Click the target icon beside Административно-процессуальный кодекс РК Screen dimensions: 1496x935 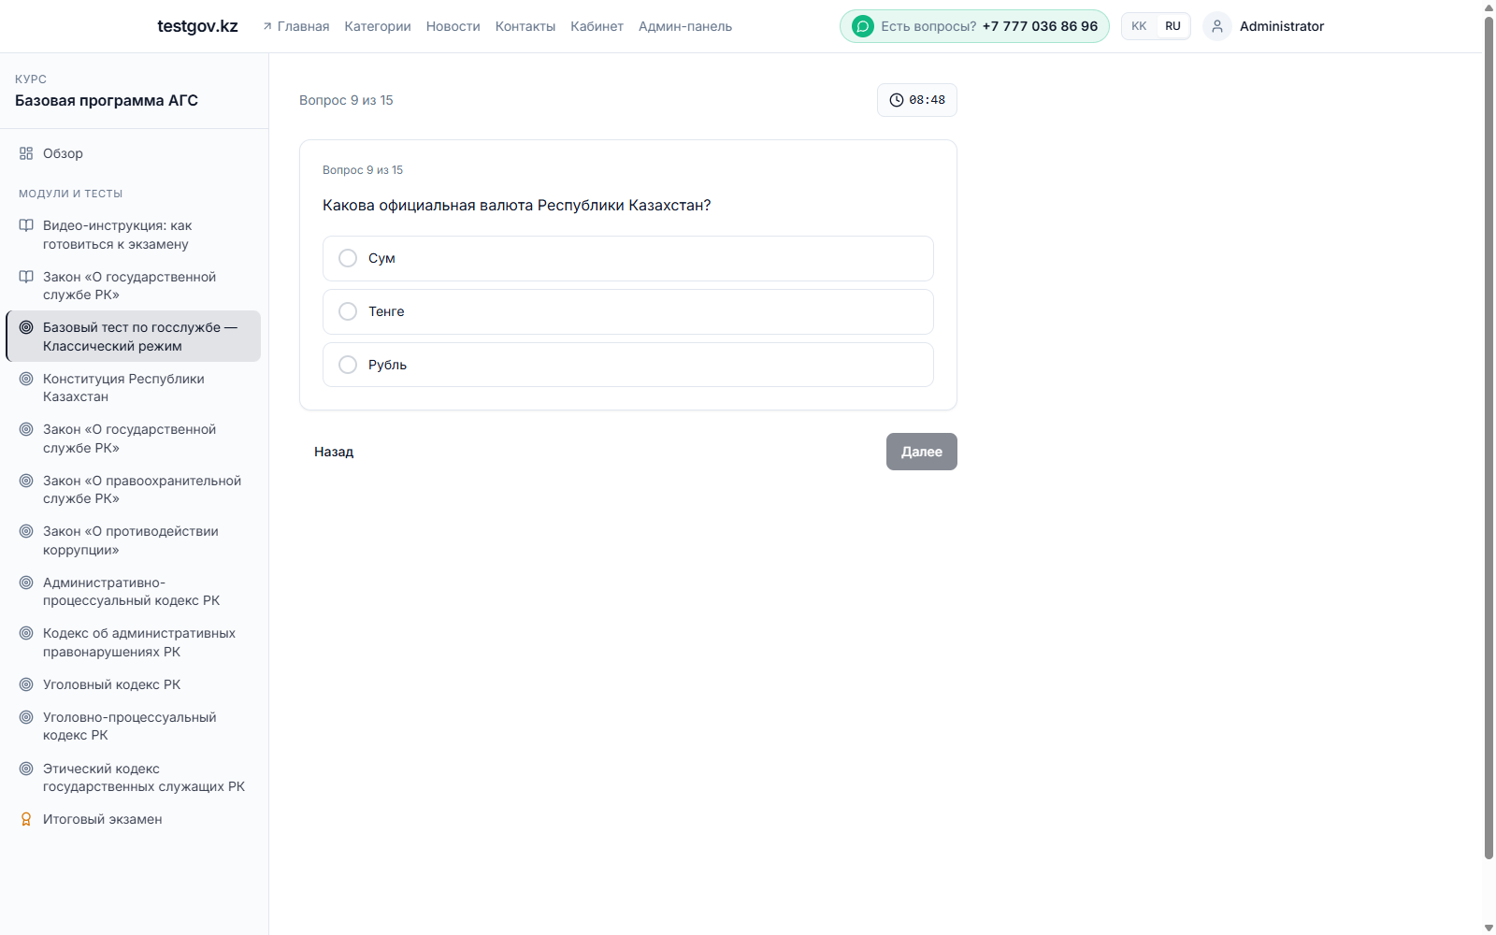click(26, 583)
